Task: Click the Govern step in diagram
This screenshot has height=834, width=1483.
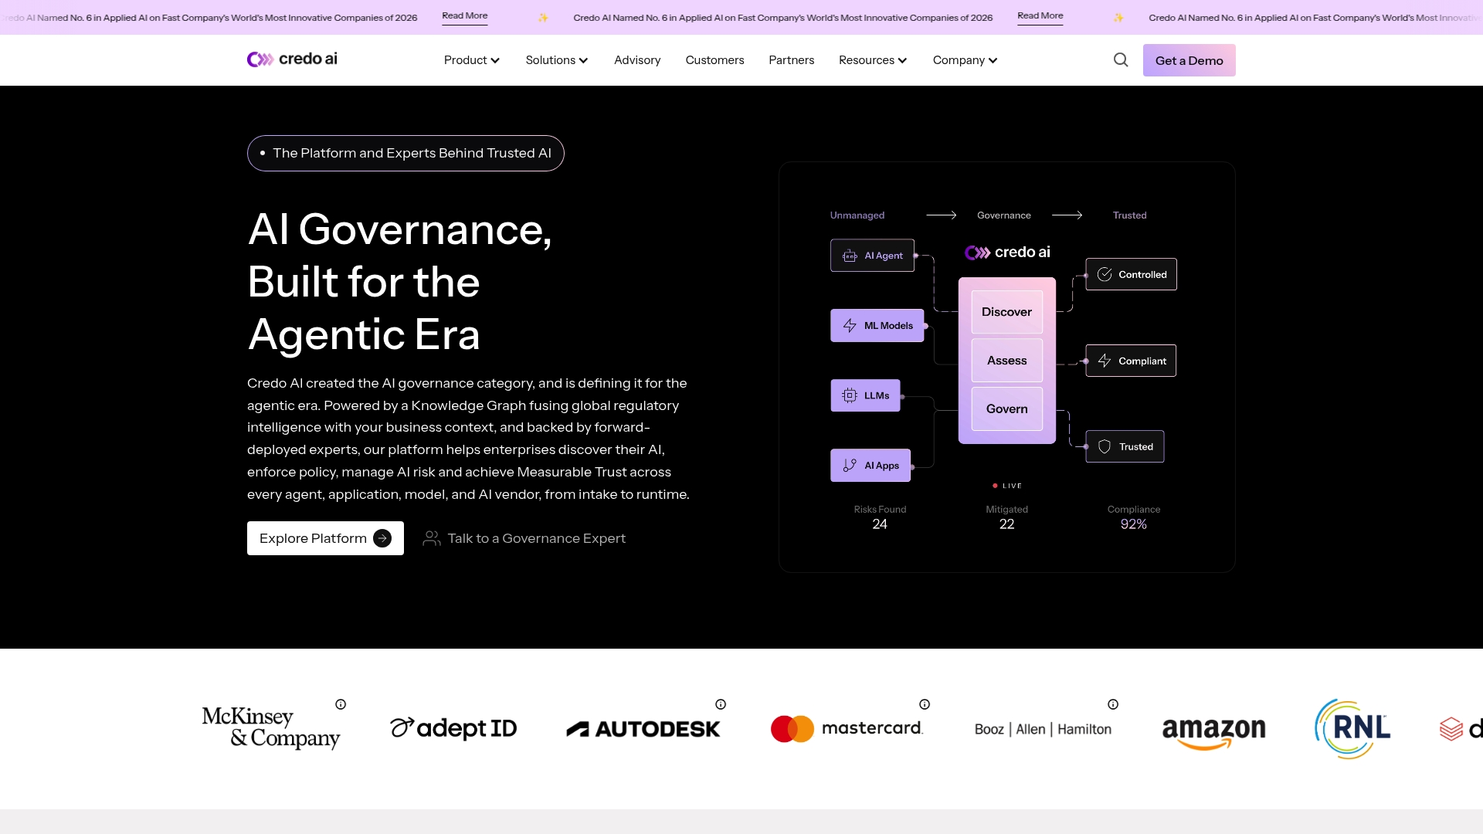Action: (1006, 409)
